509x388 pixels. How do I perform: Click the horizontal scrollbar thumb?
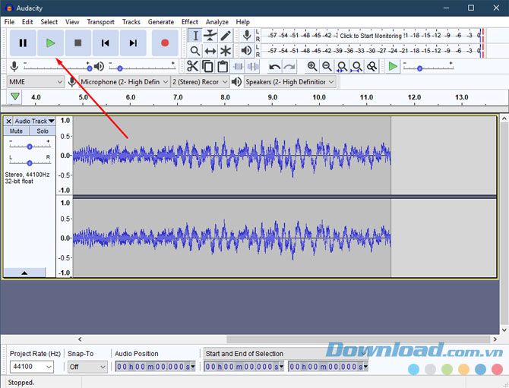358,339
